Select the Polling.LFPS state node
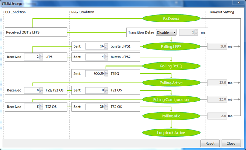 tap(171, 46)
